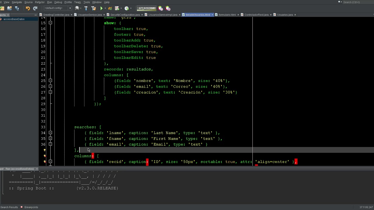This screenshot has width=374, height=210.
Task: Open the Breakpoints window button
Action: point(29,207)
